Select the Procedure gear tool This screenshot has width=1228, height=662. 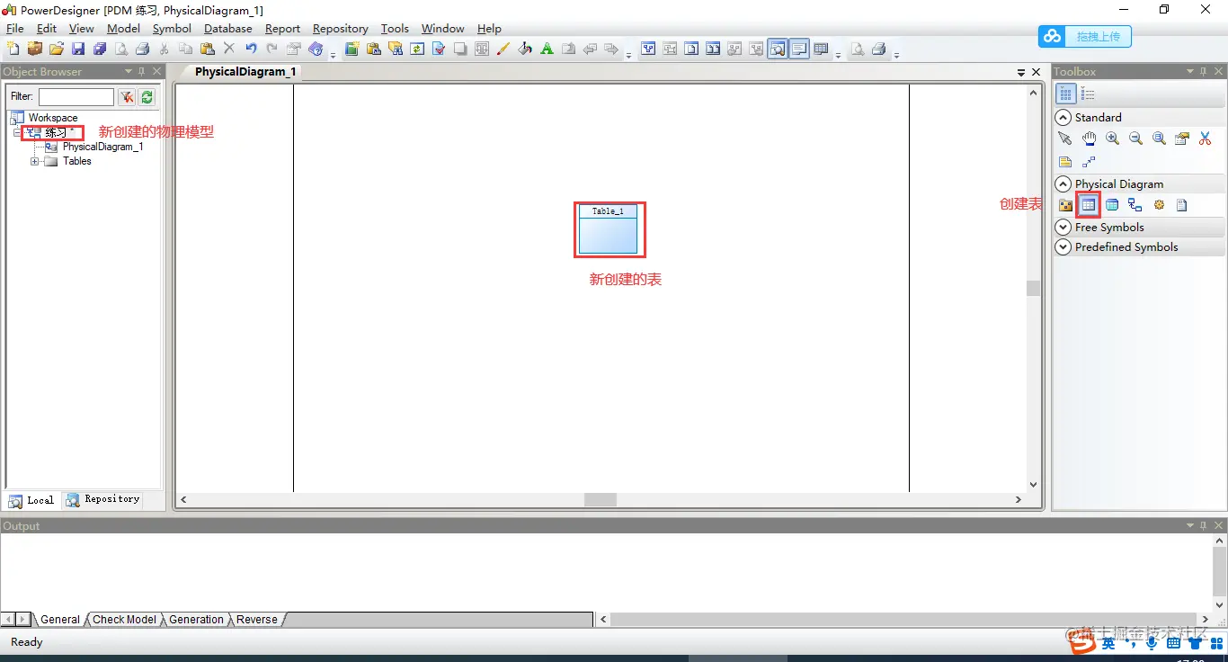click(x=1159, y=205)
